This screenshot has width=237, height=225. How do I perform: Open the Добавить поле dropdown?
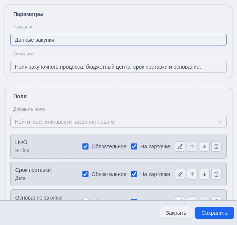point(118,122)
